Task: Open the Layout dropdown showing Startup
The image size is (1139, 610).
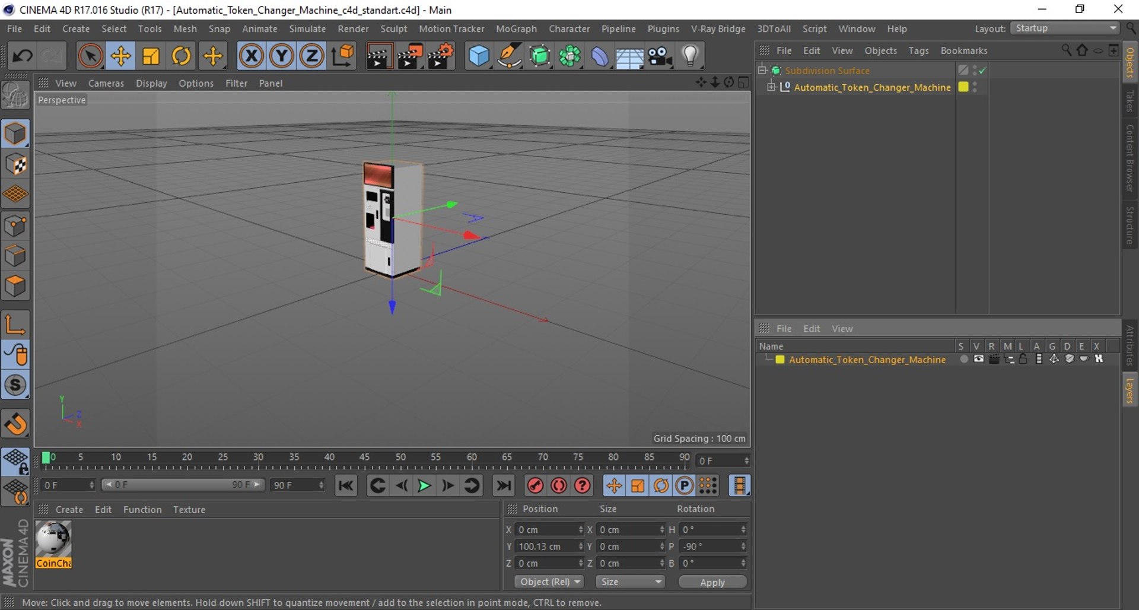Action: [x=1065, y=28]
